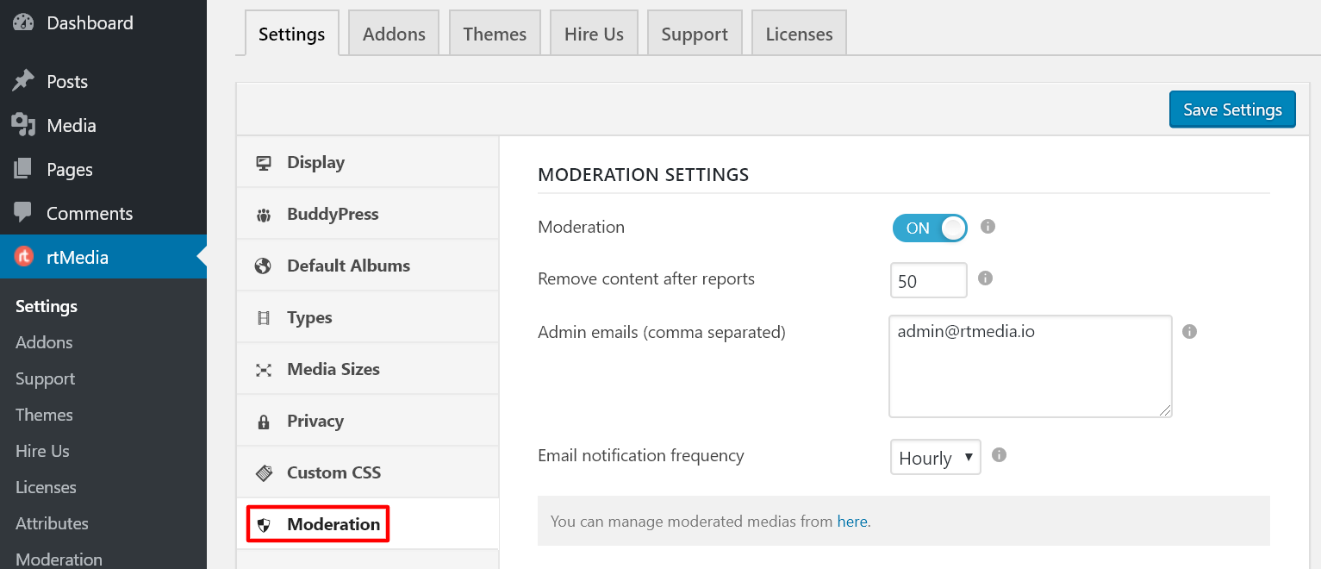Screen dimensions: 1321x569
Task: Click the brush icon beside Custom CSS
Action: click(263, 472)
